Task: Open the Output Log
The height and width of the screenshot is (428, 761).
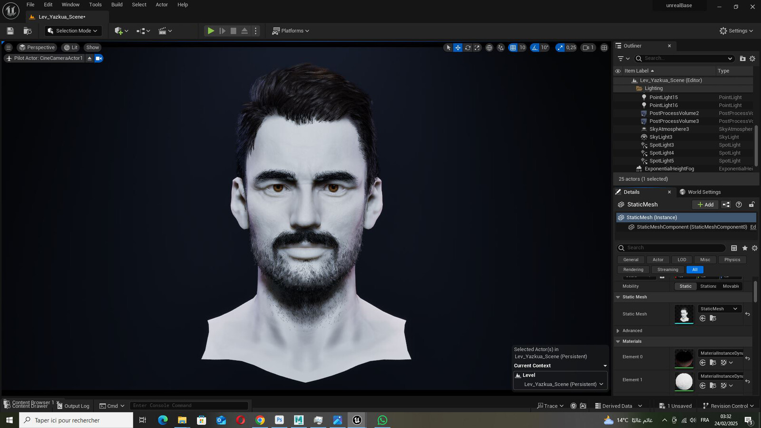Action: tap(73, 406)
